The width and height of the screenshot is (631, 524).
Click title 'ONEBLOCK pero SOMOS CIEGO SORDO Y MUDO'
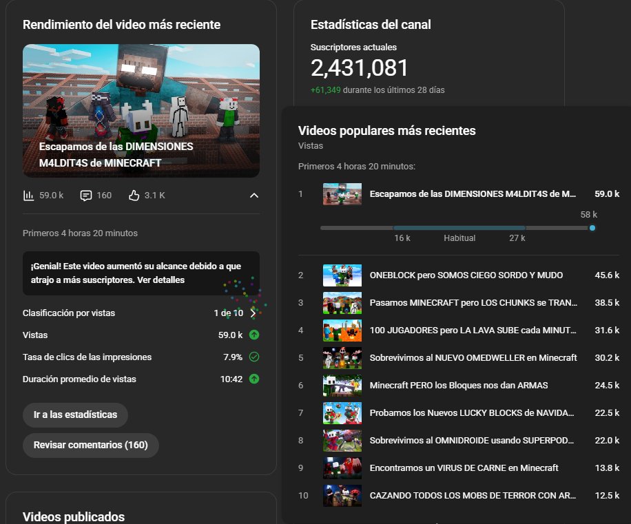[466, 275]
